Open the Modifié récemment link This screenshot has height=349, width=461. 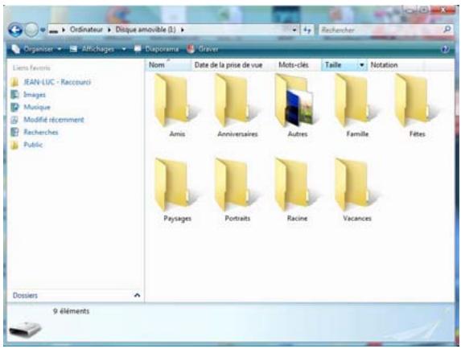click(54, 120)
